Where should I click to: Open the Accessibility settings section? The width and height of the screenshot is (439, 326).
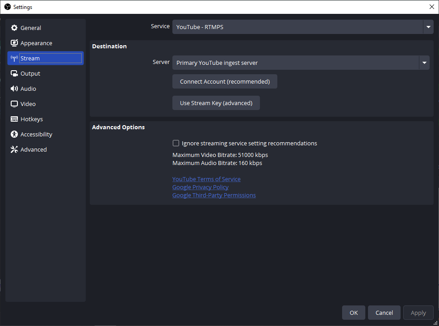[x=46, y=134]
